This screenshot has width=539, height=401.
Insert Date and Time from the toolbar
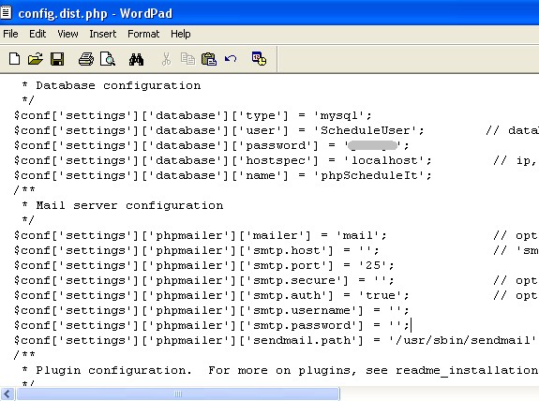coord(259,58)
